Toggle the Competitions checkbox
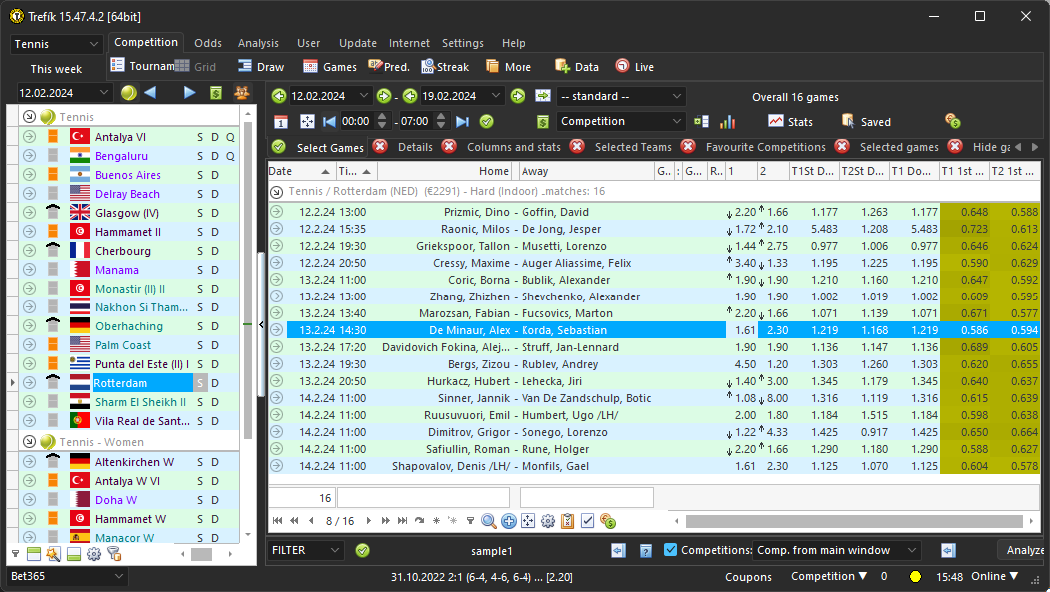Screen dimensions: 1050x592 [x=671, y=550]
